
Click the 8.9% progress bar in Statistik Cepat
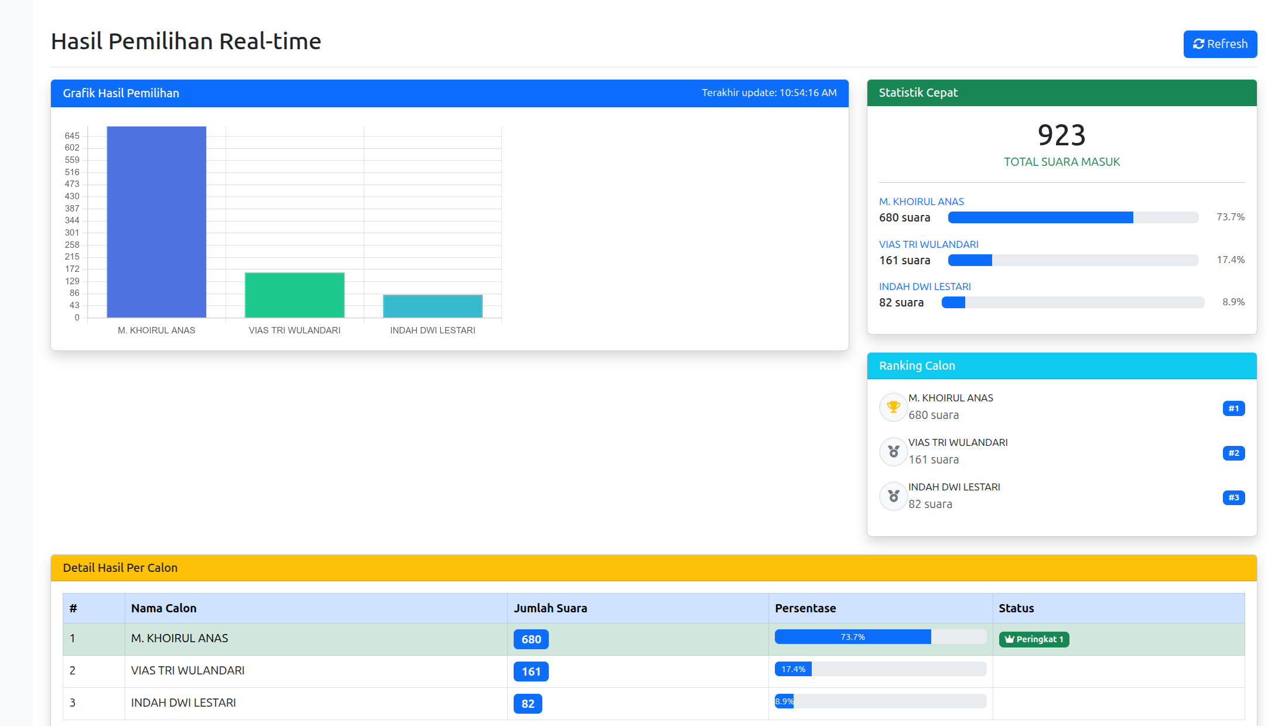1073,302
